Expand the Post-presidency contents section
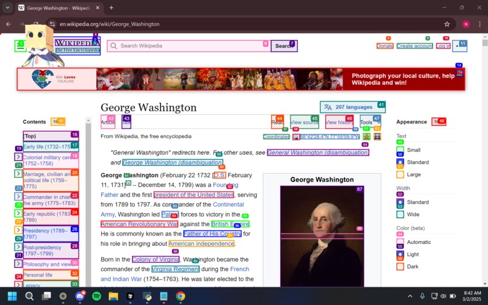This screenshot has height=305, width=488. click(18, 247)
